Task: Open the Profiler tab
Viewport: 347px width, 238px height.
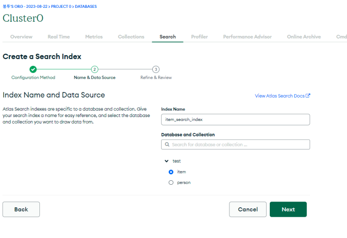Action: point(200,37)
